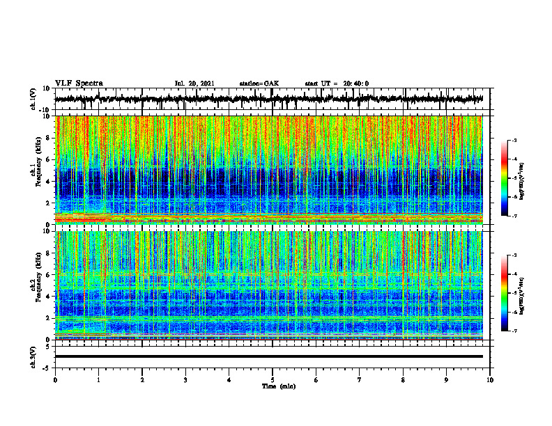Click the station=GAK label
The height and width of the screenshot is (426, 552).
pos(259,84)
